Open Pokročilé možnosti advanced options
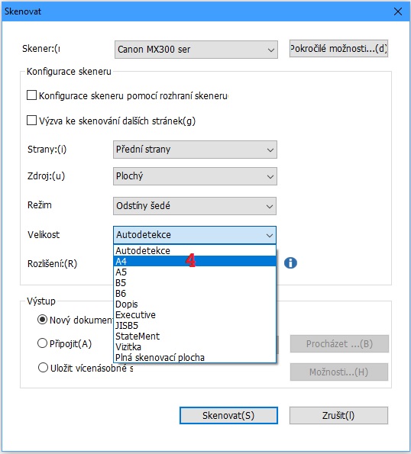Screen dimensions: 411x454 [338, 48]
